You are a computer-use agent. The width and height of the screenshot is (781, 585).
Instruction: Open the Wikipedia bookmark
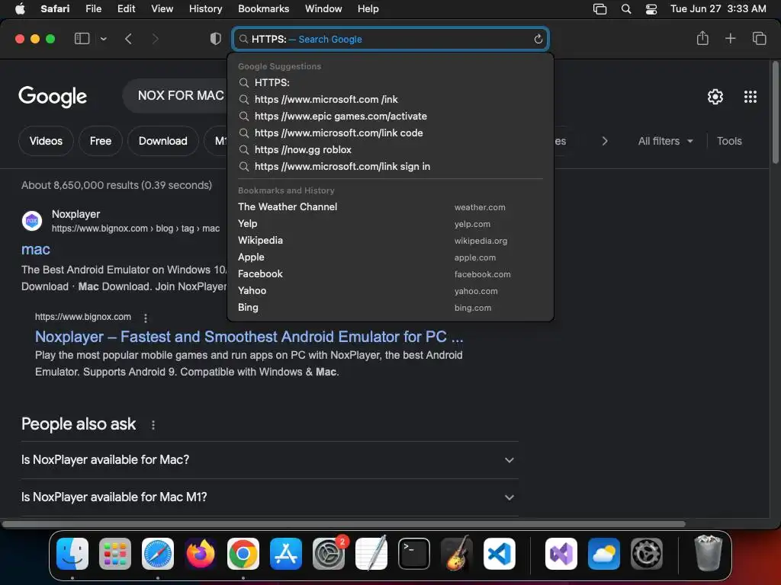coord(390,240)
